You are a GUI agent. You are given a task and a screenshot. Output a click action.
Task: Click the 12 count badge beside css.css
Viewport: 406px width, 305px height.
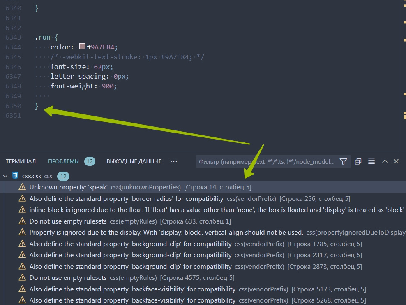(x=63, y=176)
